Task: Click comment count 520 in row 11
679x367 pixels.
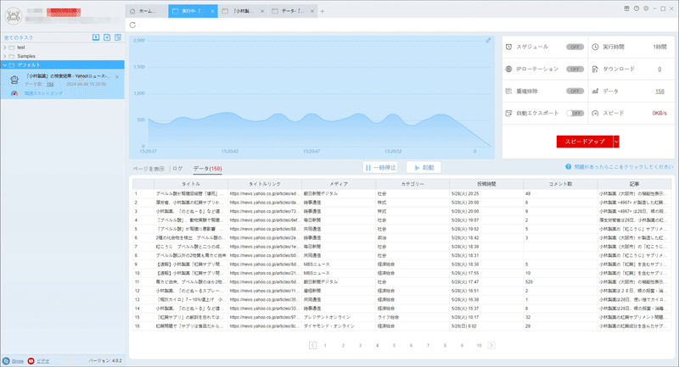Action: (x=529, y=282)
